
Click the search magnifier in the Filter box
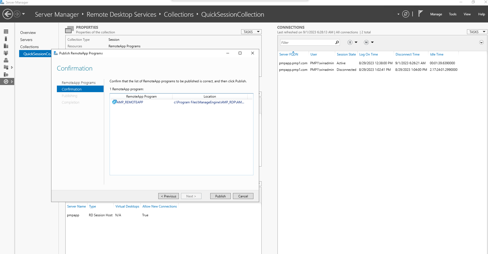pyautogui.click(x=337, y=42)
